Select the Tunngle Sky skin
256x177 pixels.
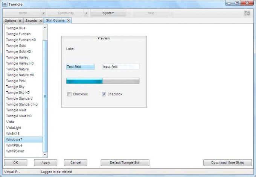tap(23, 87)
